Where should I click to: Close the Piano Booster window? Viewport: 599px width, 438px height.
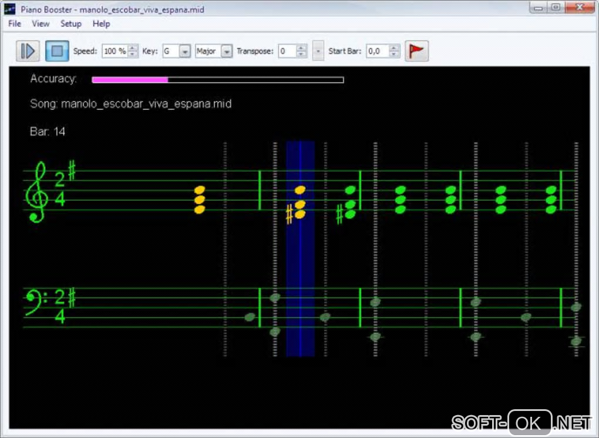pyautogui.click(x=580, y=8)
